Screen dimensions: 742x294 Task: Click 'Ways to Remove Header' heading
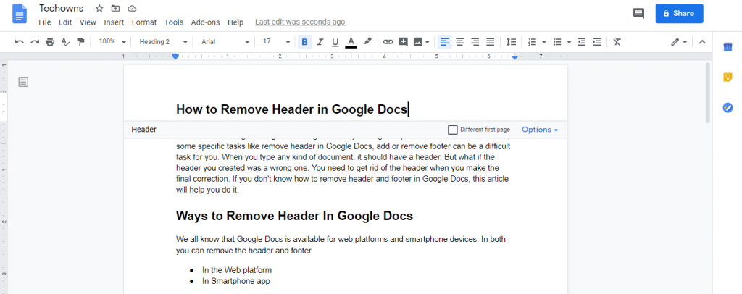pyautogui.click(x=294, y=216)
